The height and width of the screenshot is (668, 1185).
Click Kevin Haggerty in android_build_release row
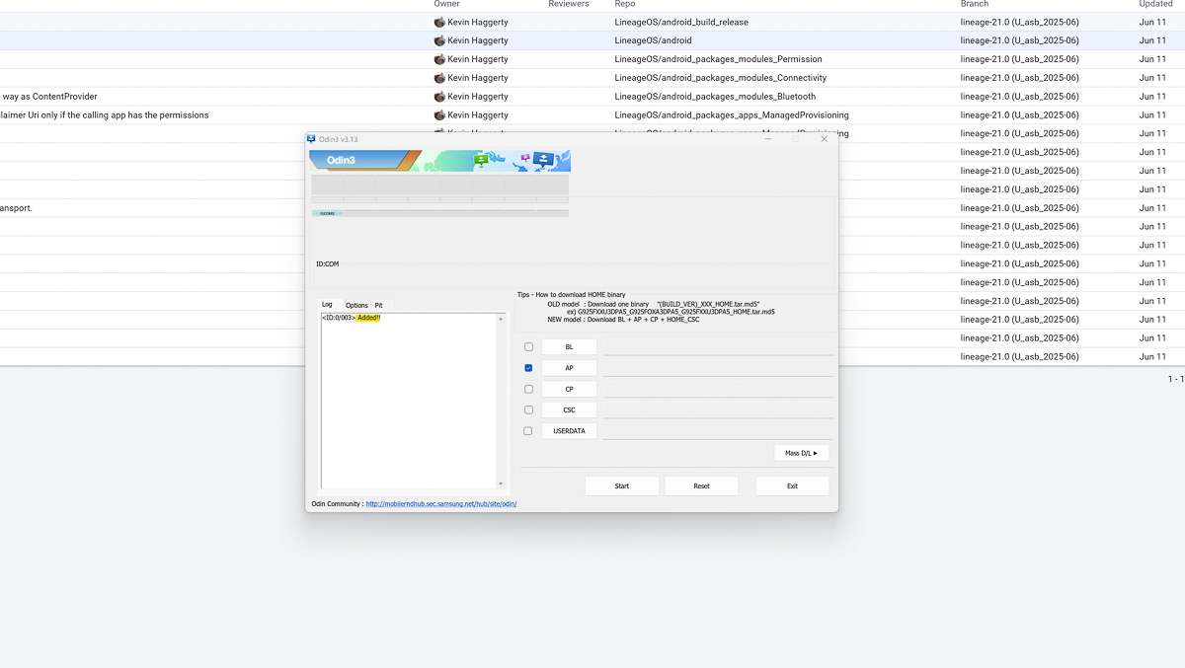478,22
